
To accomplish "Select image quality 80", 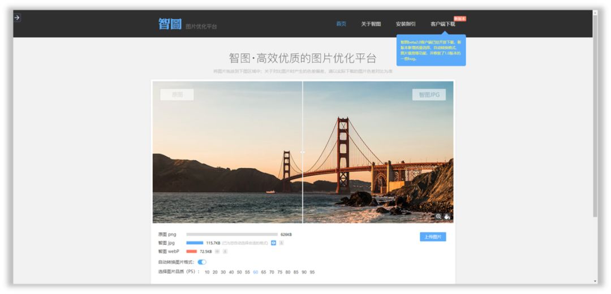I will (287, 272).
